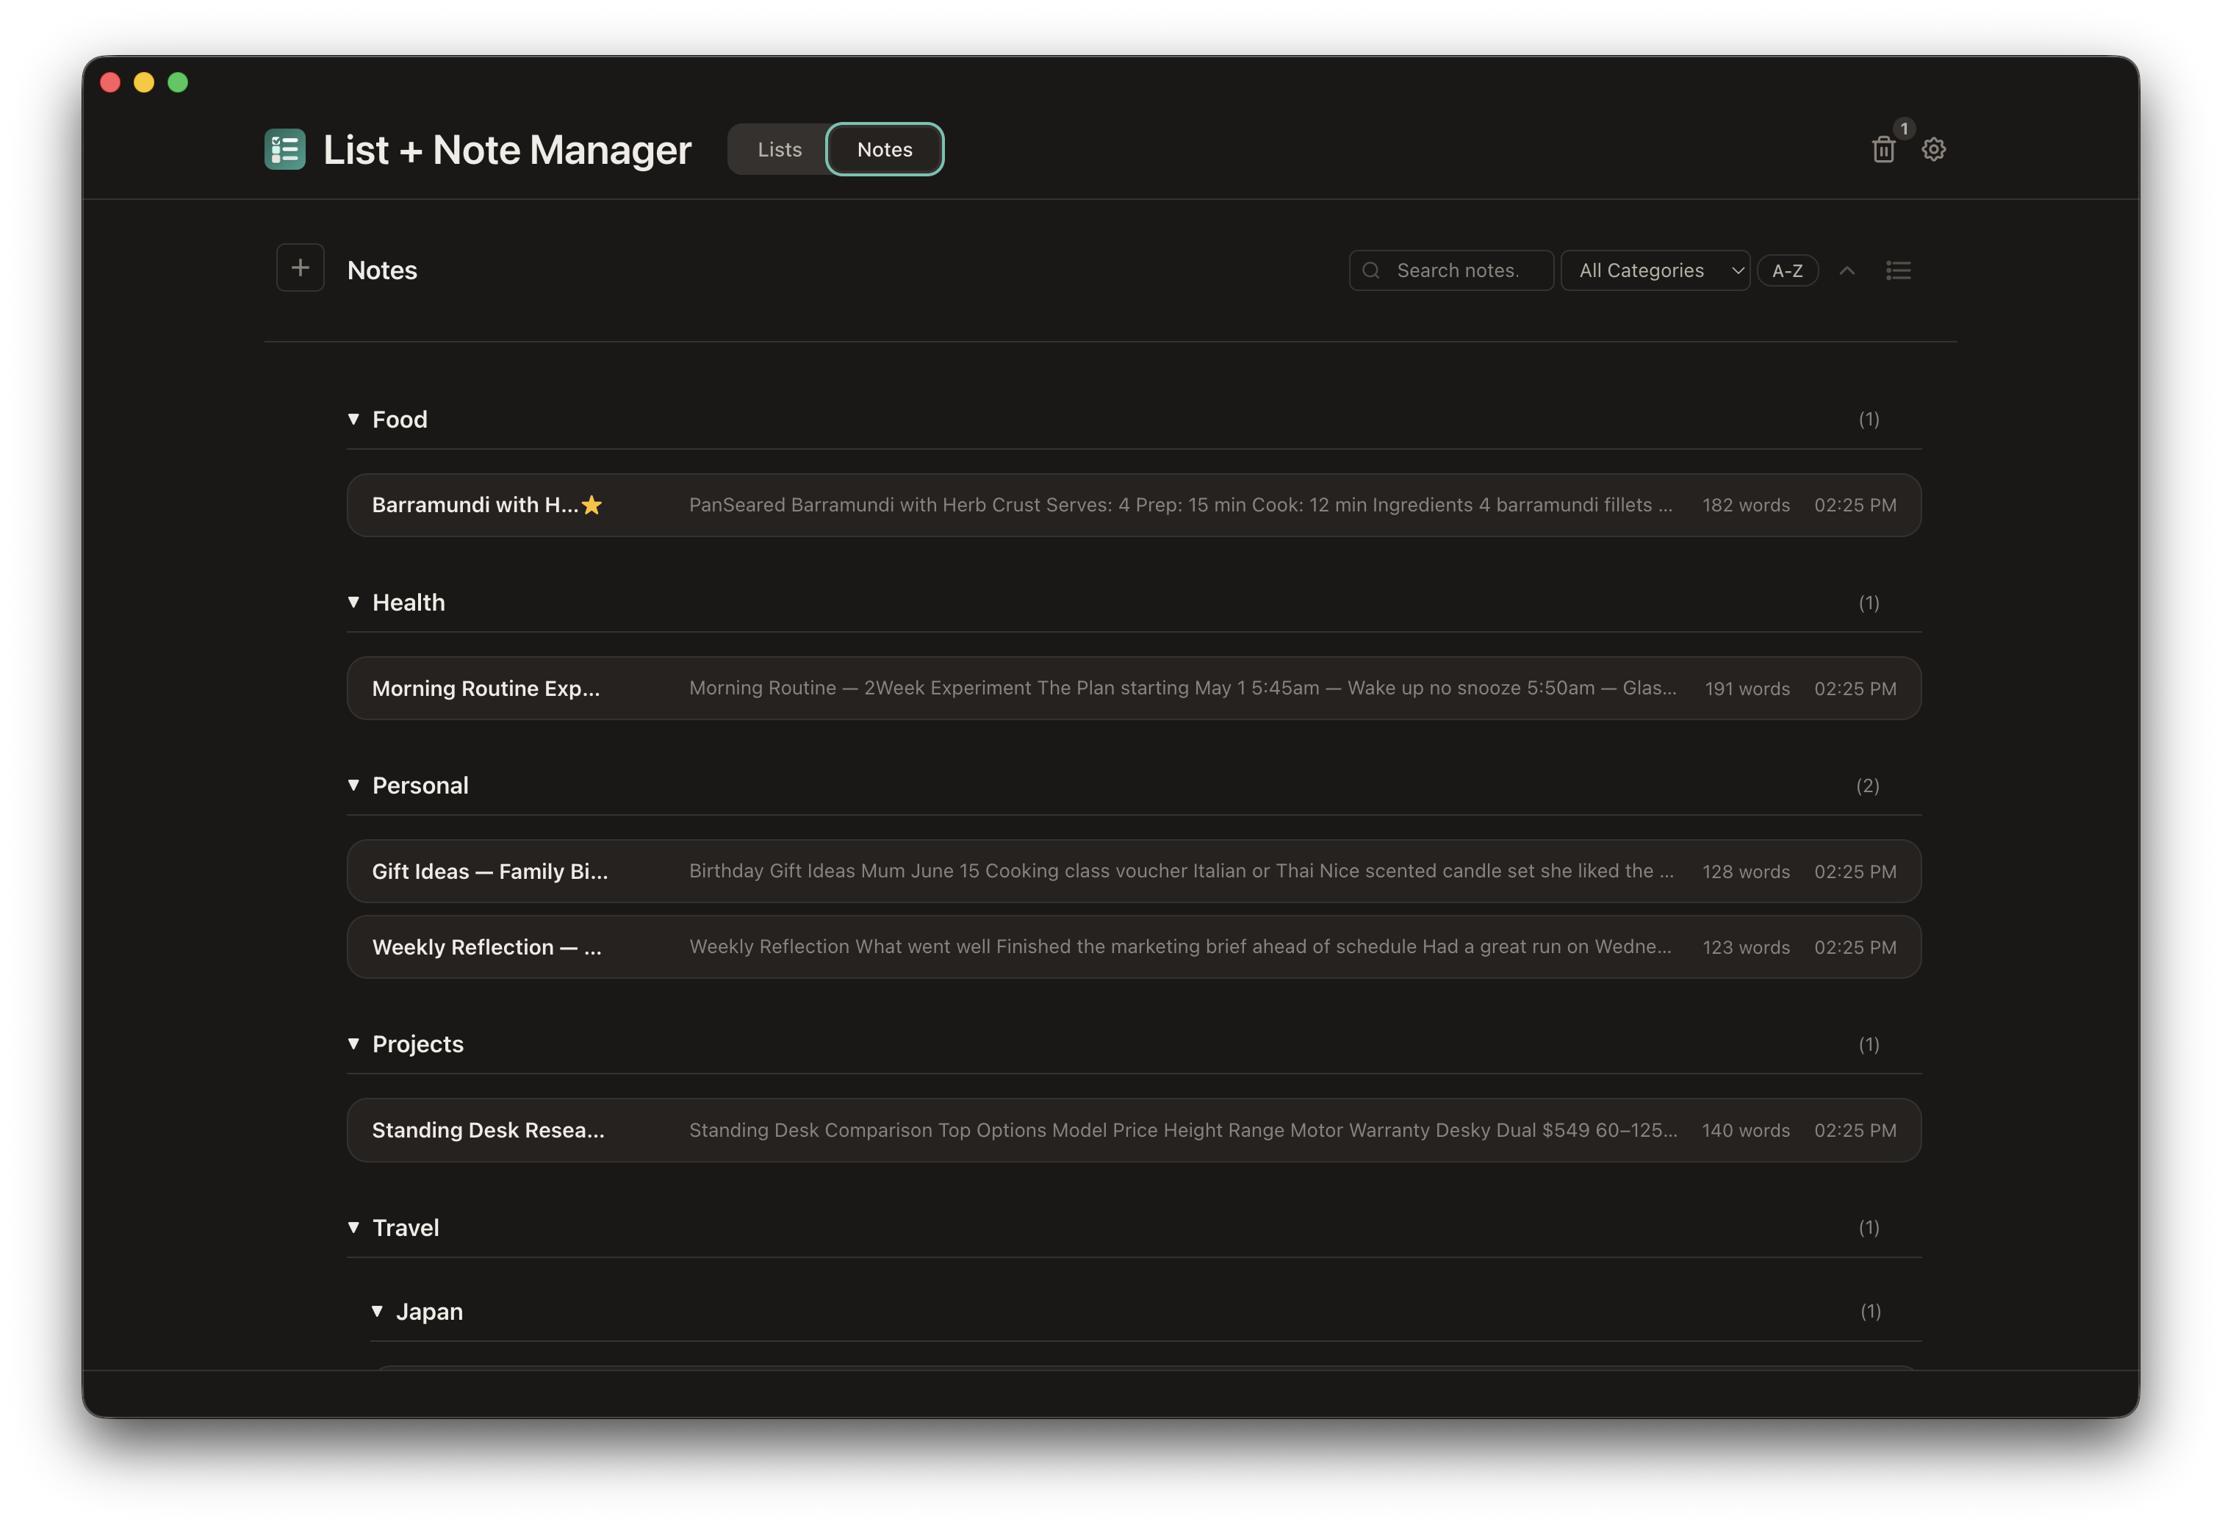
Task: Click the 123 words count
Action: 1746,947
